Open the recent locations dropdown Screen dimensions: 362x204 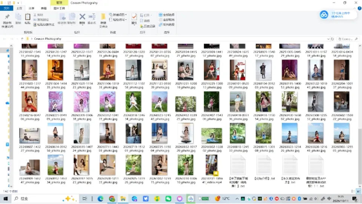[x=17, y=39]
